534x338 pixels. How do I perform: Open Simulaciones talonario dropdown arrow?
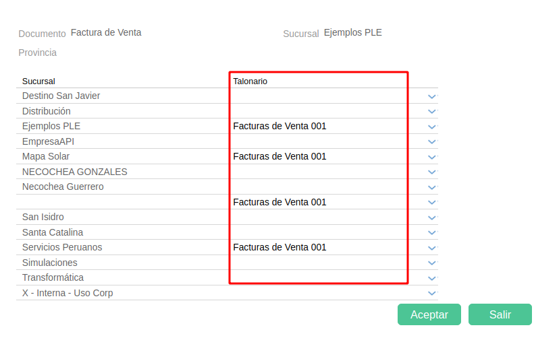pos(432,263)
